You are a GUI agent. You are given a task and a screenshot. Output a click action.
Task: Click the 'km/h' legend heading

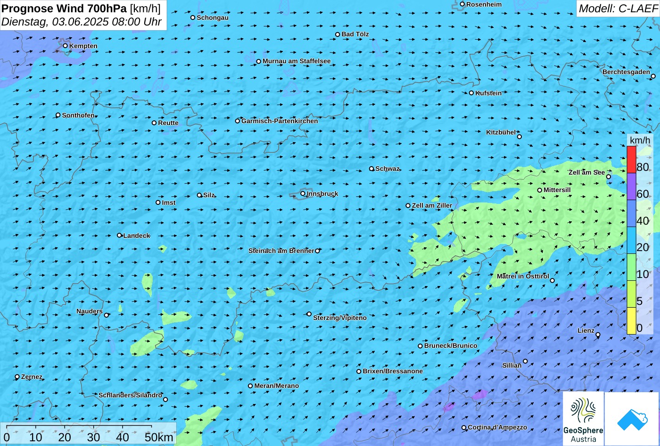click(x=640, y=140)
